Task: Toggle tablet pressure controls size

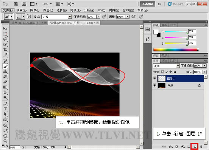Action: (x=141, y=17)
